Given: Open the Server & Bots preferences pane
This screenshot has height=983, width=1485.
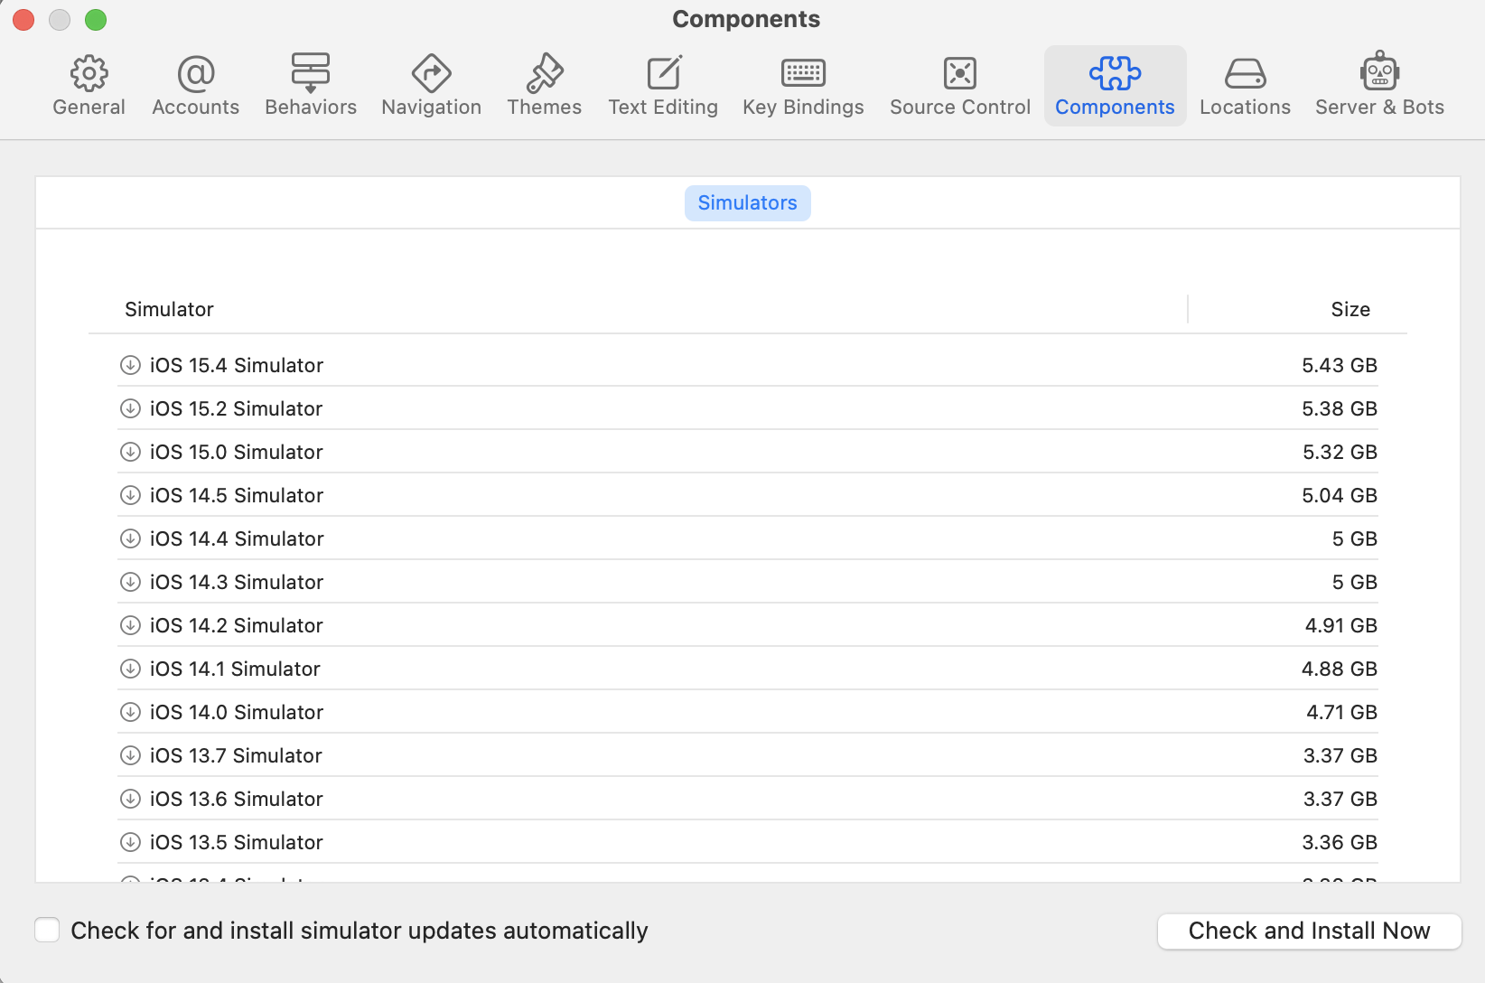Looking at the screenshot, I should [x=1380, y=87].
